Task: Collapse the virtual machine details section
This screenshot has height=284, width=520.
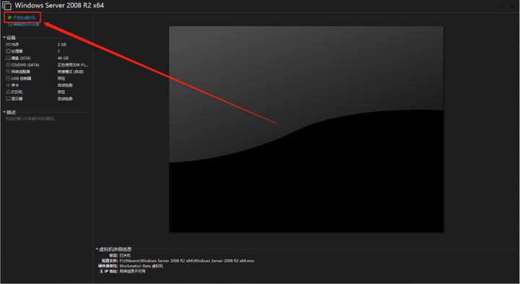Action: (97, 249)
